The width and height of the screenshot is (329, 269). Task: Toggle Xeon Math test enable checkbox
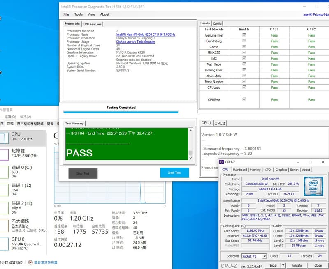point(244,76)
